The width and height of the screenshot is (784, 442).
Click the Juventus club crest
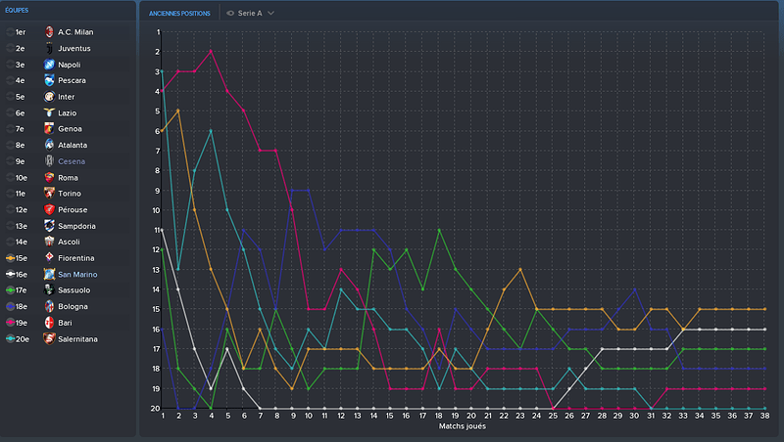[49, 48]
